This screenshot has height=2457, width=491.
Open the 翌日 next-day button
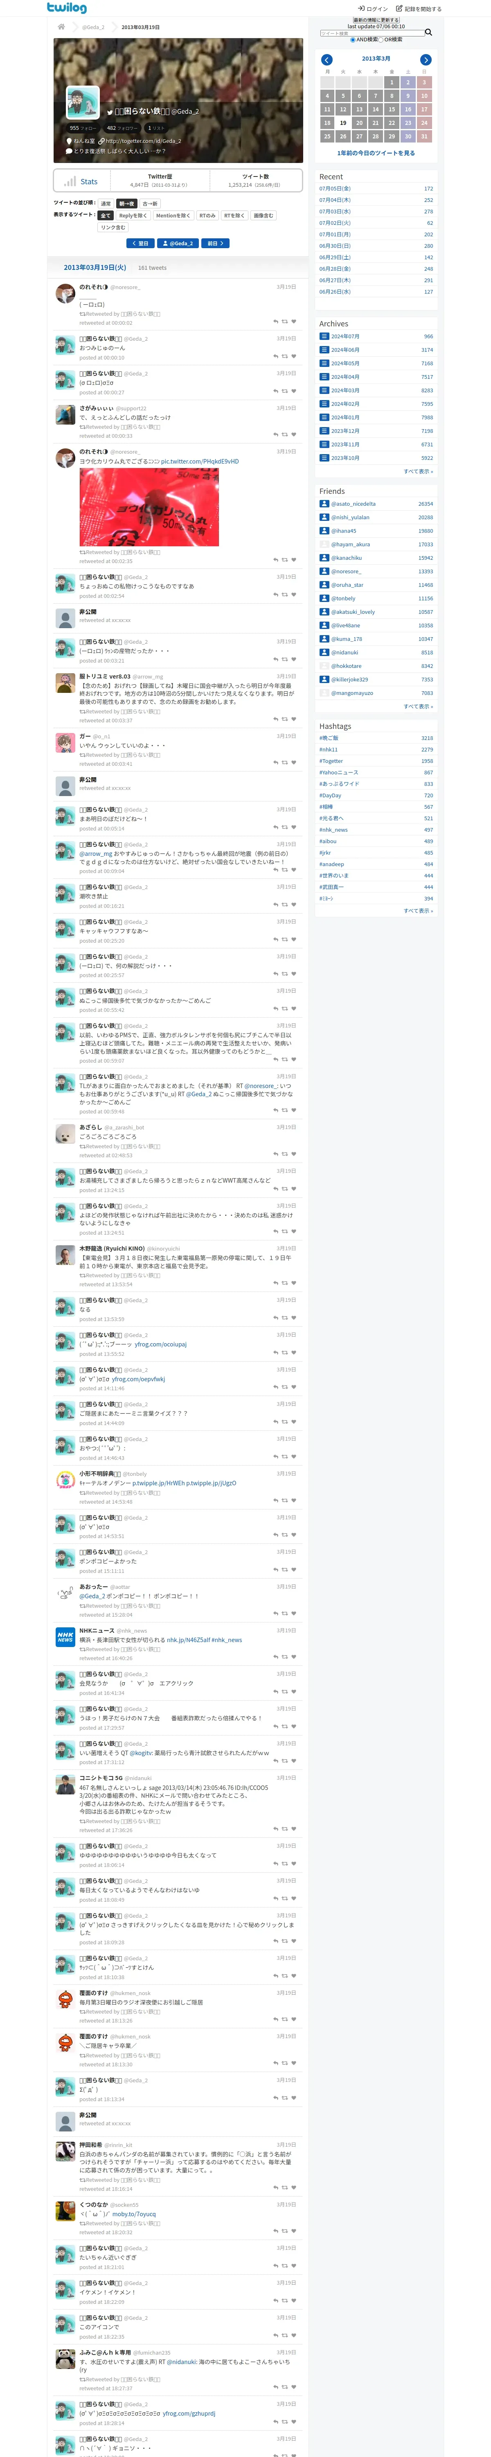tap(140, 243)
